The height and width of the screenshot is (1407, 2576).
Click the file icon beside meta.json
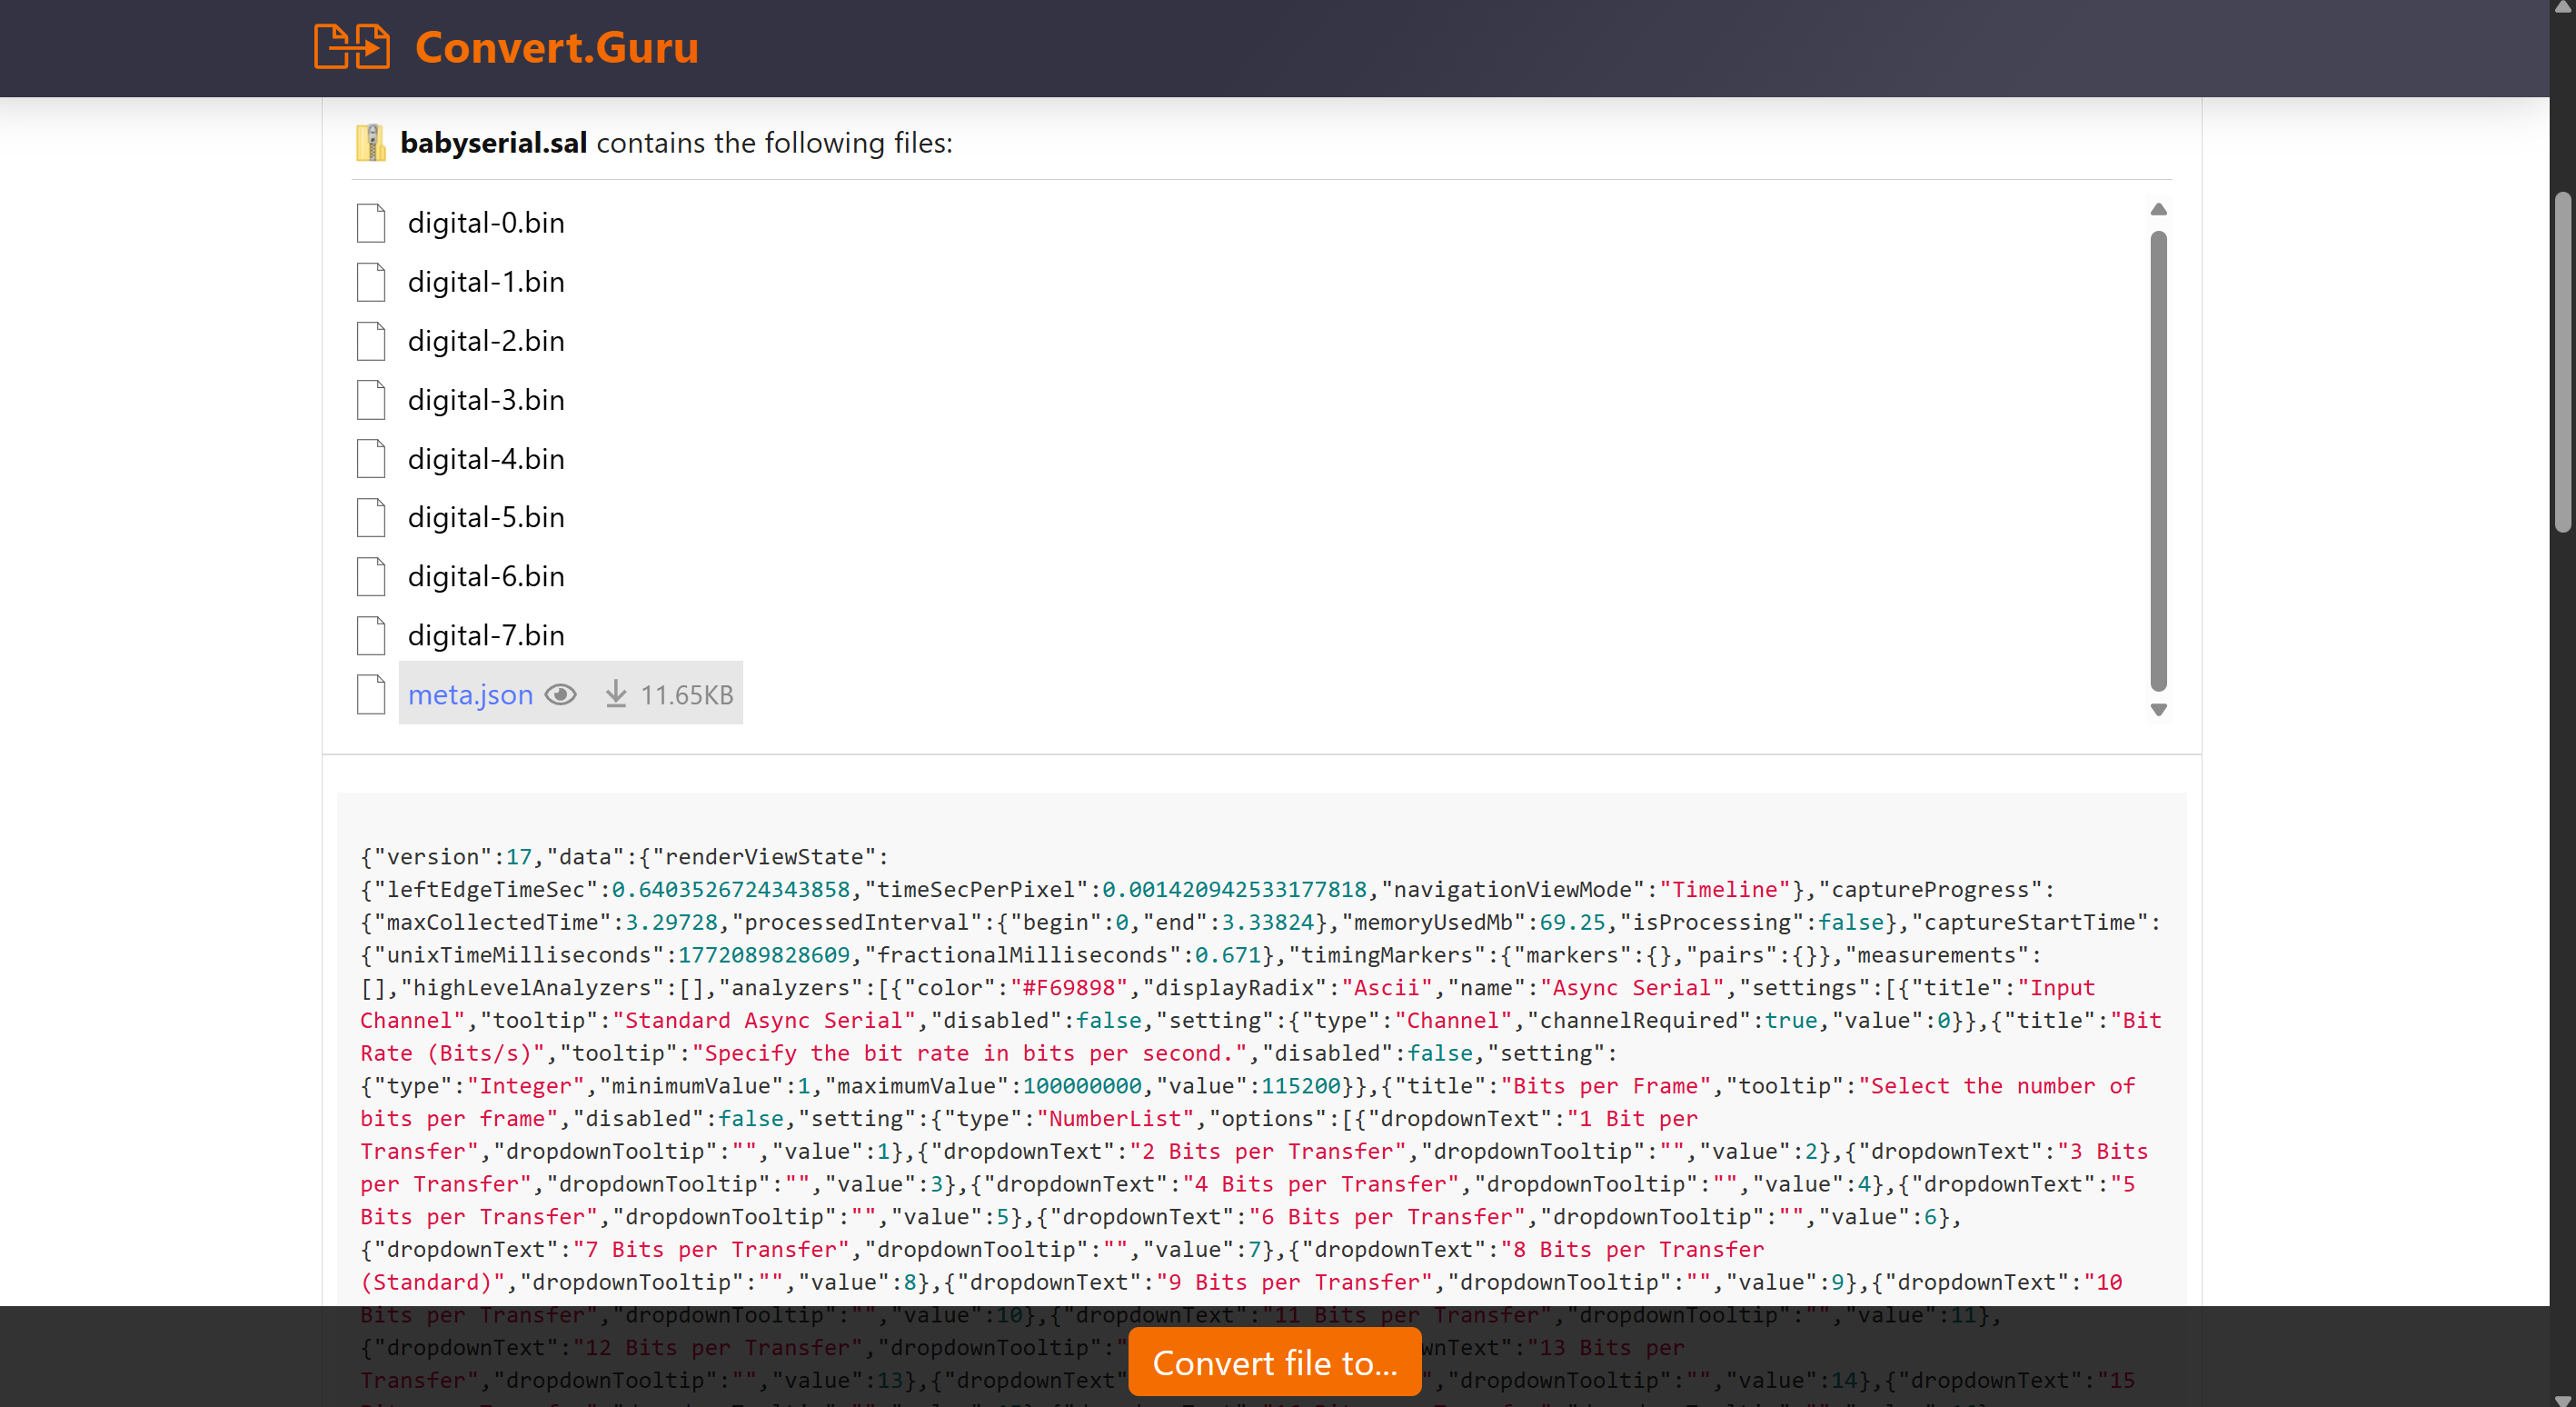coord(371,695)
